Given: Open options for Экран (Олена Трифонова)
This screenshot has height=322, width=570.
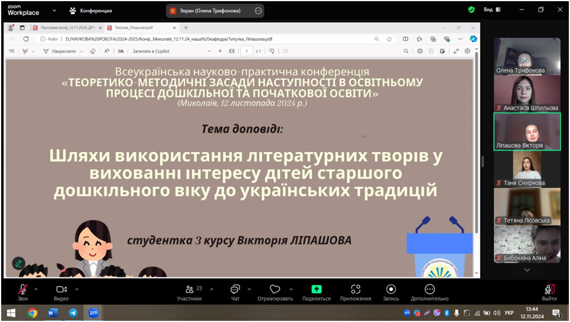Looking at the screenshot, I should click(x=258, y=10).
